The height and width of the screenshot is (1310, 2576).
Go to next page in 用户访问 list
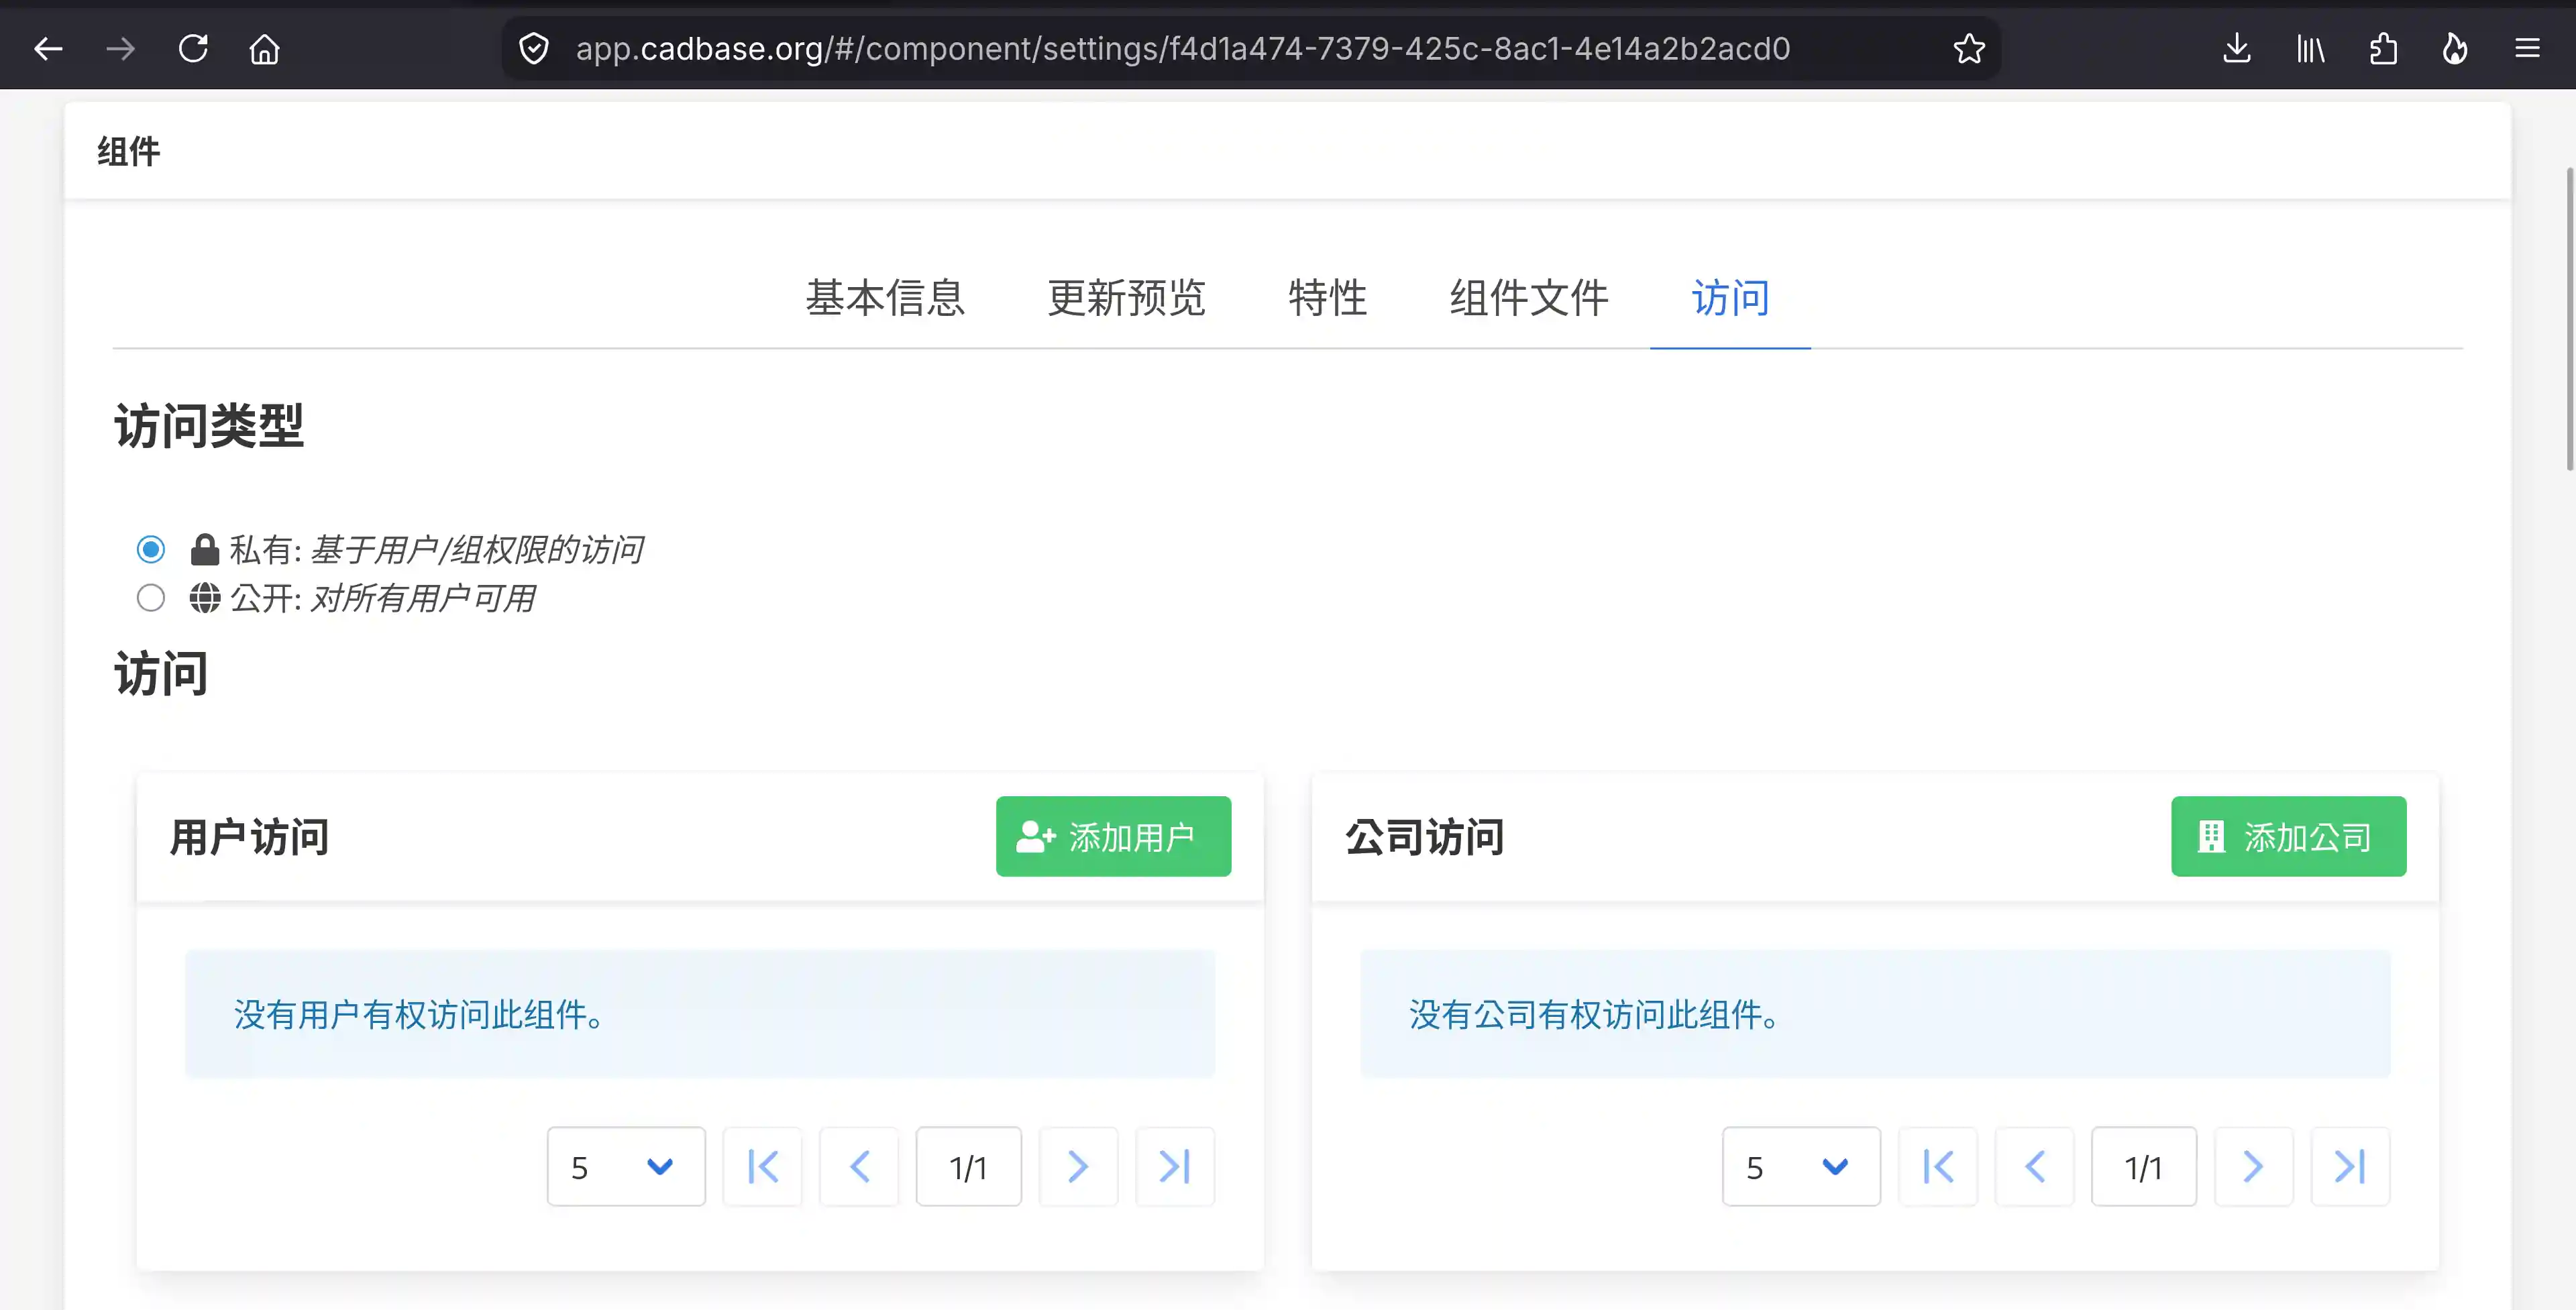(x=1078, y=1166)
